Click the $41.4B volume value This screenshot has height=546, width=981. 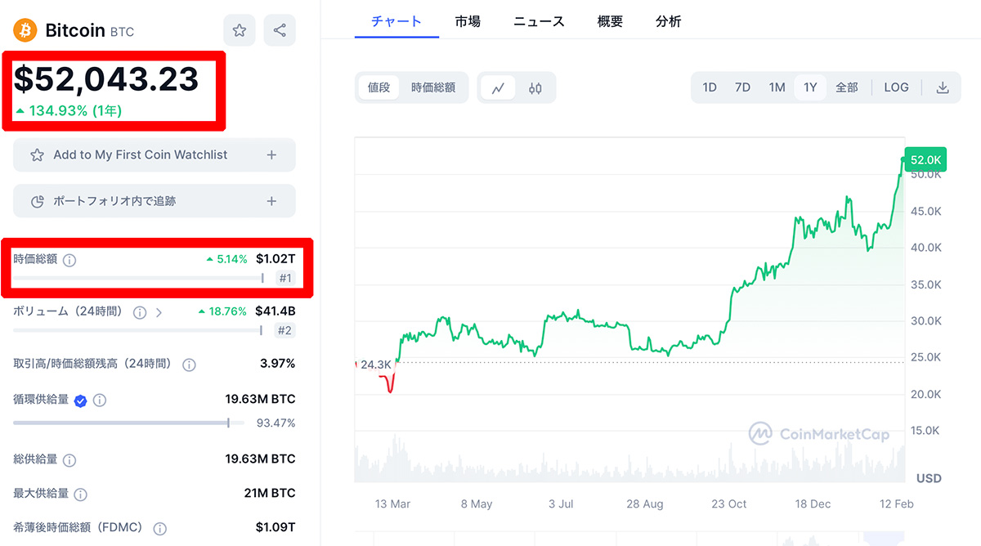point(275,311)
